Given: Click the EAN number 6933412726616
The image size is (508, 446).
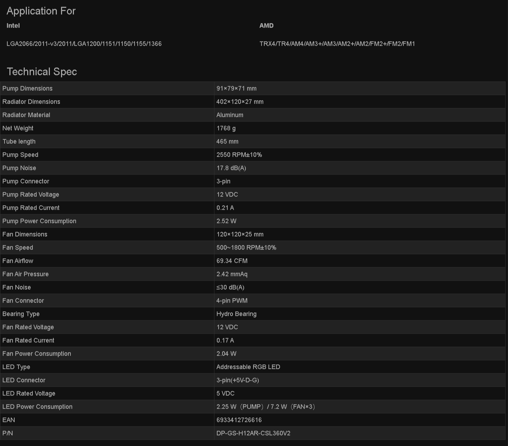Looking at the screenshot, I should (x=239, y=420).
